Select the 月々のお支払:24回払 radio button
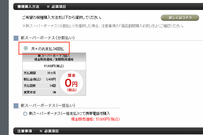 pos(26,48)
